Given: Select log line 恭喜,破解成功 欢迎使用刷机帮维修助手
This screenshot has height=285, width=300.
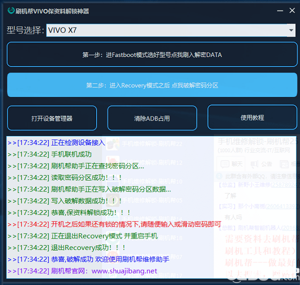Looking at the screenshot, I should (x=88, y=259).
